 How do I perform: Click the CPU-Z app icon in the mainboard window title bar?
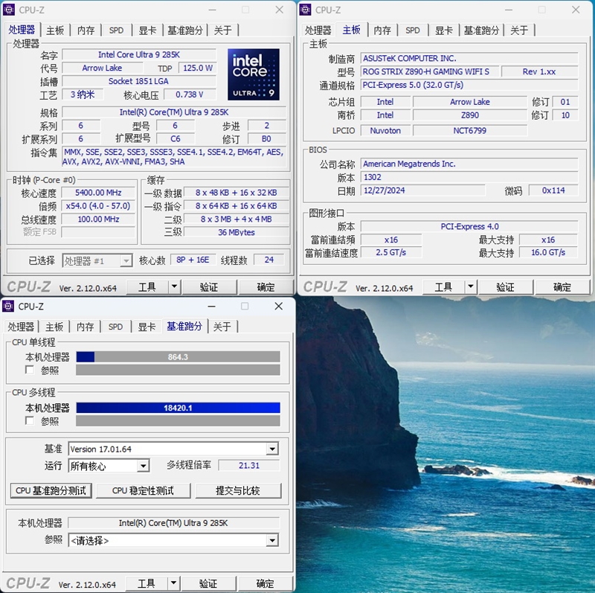305,10
